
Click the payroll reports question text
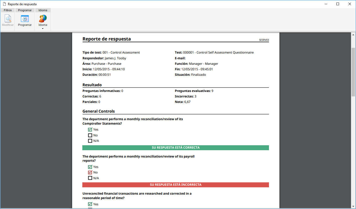[x=139, y=159]
